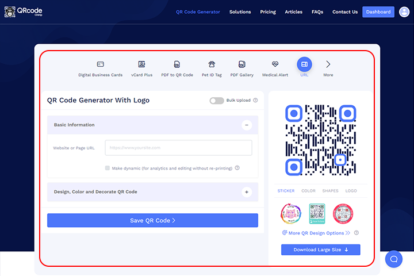Select the PDF to QR Code icon
This screenshot has width=414, height=276.
pos(177,64)
